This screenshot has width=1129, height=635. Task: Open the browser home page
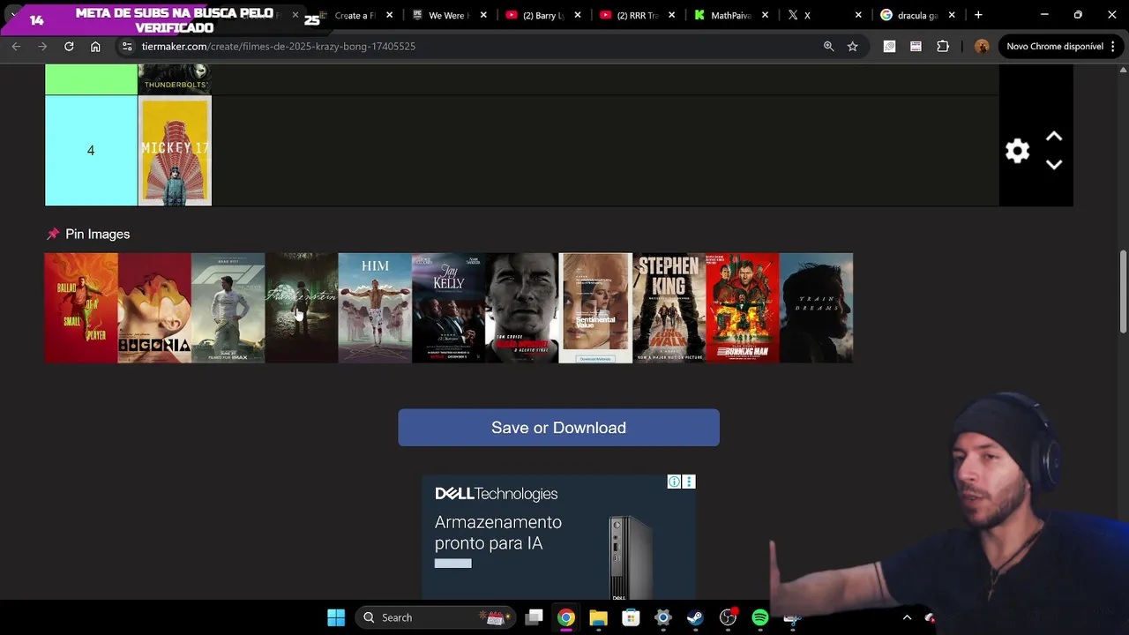coord(95,46)
